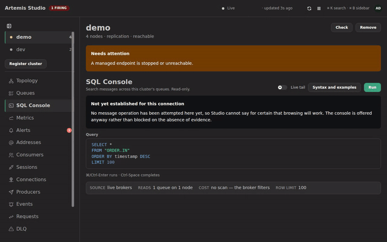Click inside the Query editor

tap(233, 154)
